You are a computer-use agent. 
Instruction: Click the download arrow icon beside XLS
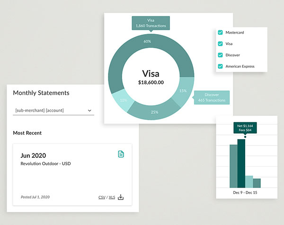click(121, 197)
